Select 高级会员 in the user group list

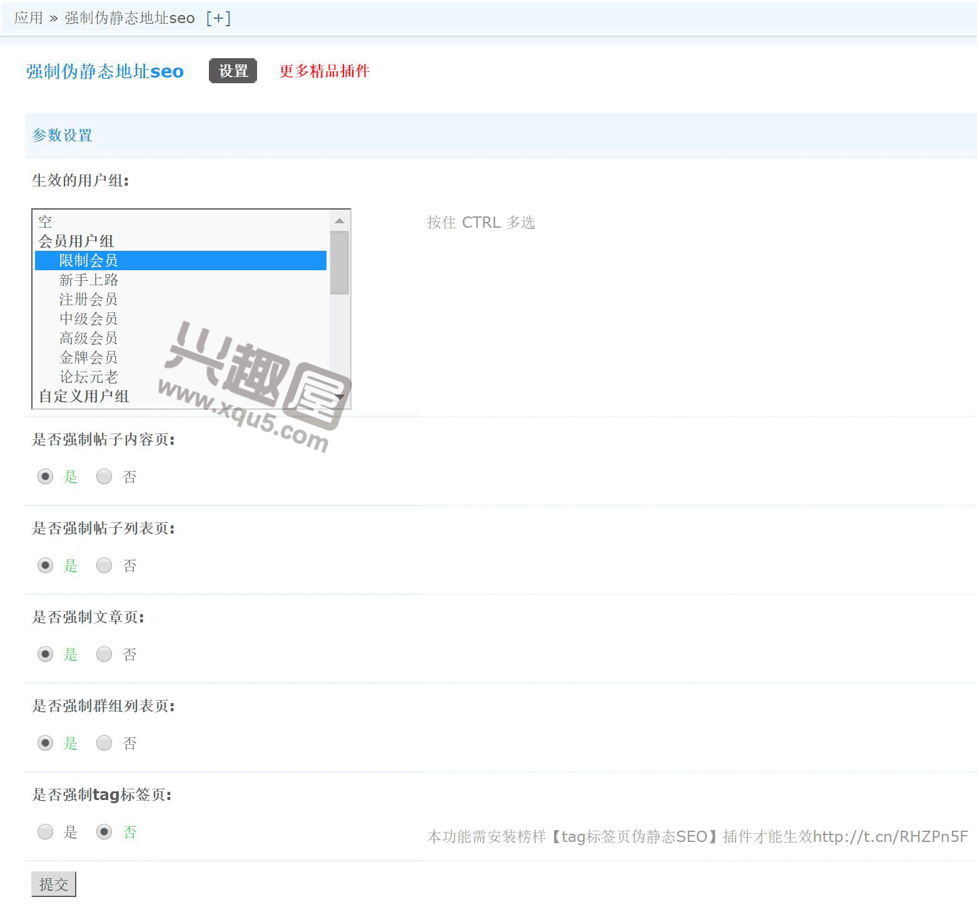click(181, 338)
